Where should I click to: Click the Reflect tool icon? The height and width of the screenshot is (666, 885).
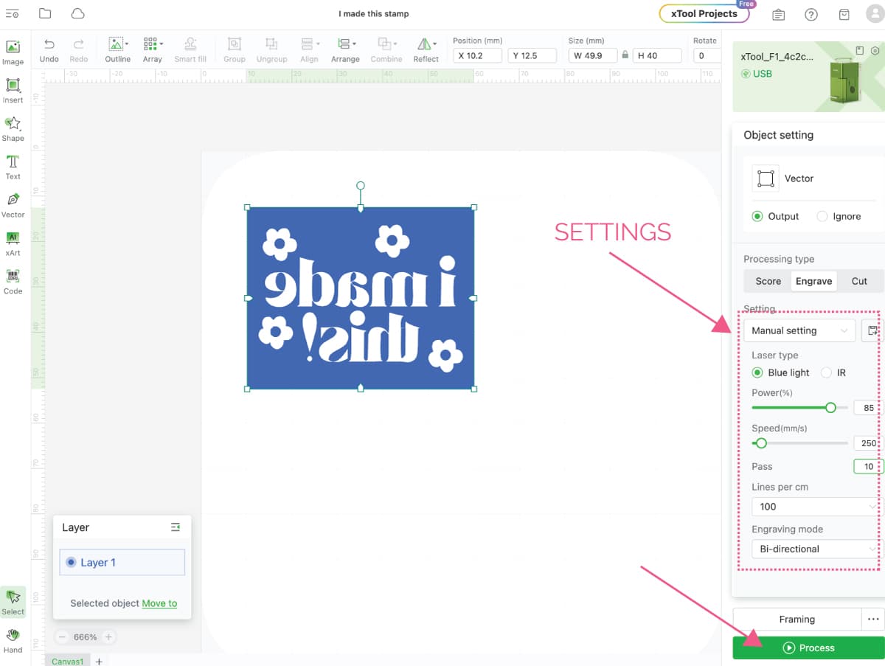click(x=426, y=49)
